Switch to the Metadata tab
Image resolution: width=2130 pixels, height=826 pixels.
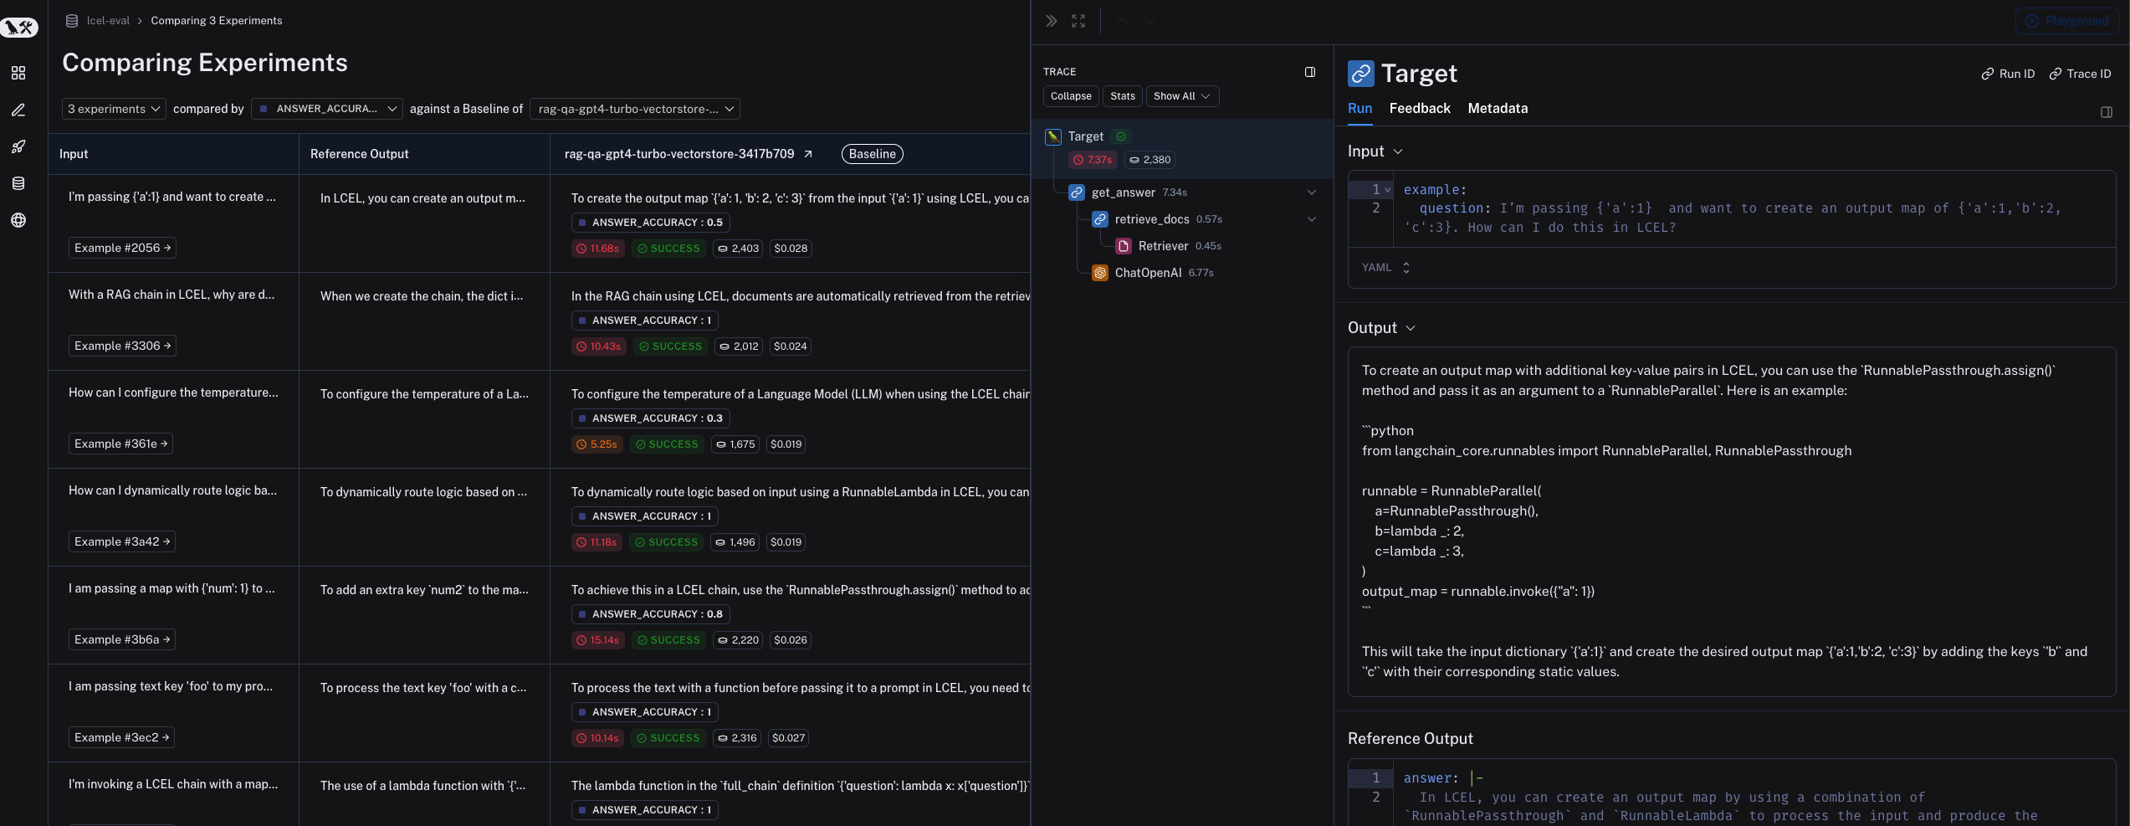[x=1497, y=108]
